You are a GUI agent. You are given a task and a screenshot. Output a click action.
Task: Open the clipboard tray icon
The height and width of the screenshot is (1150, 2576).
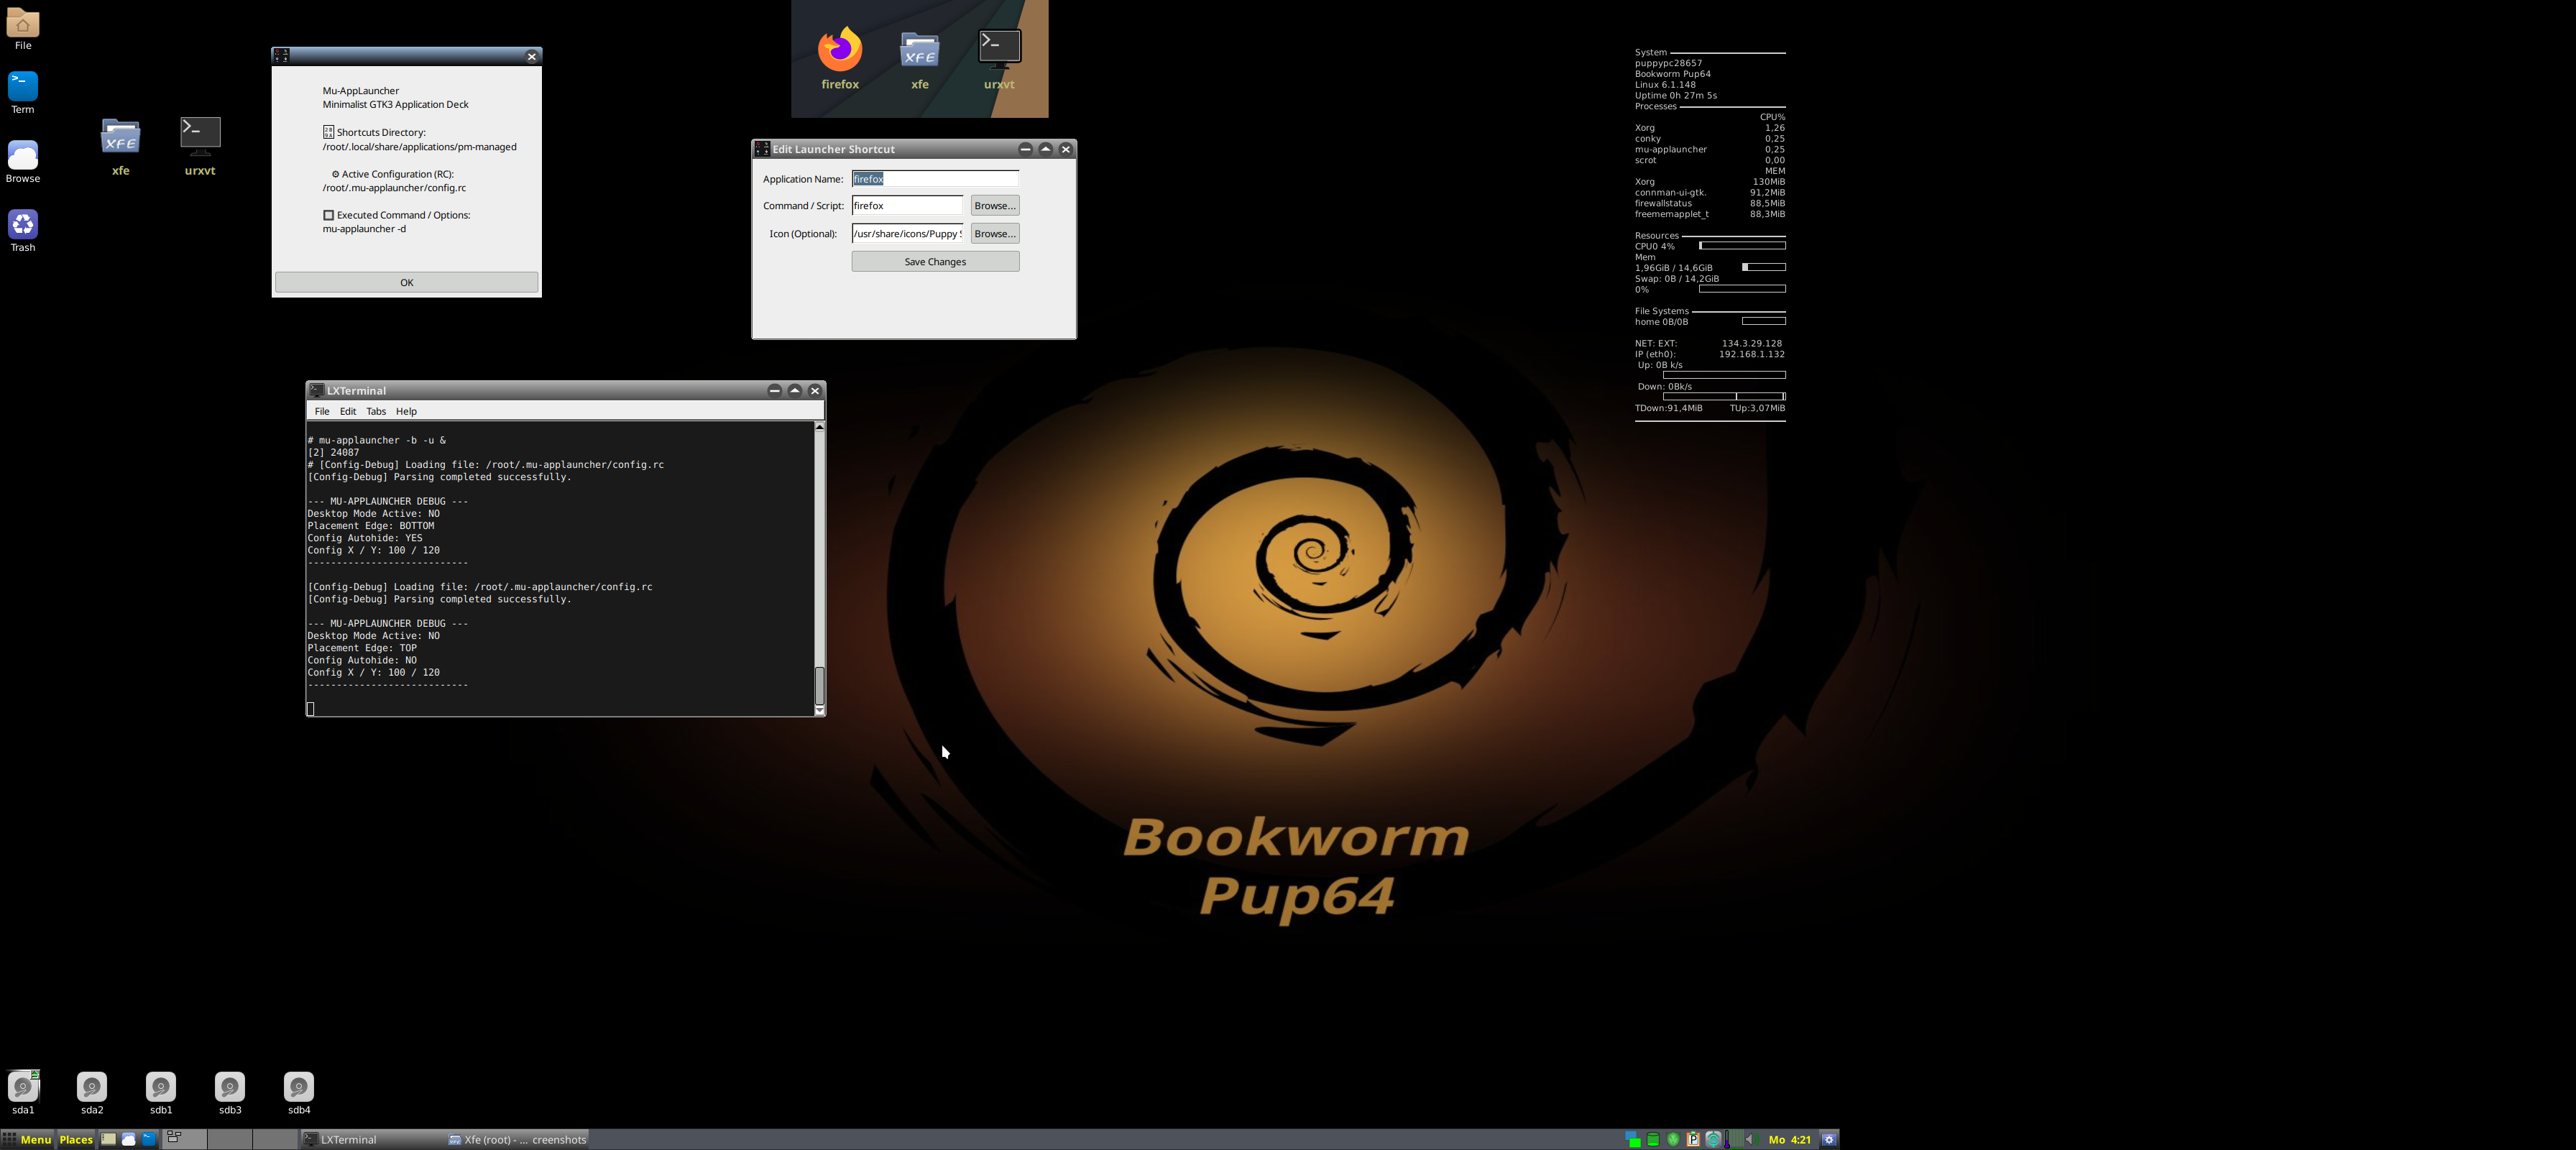(x=1693, y=1139)
